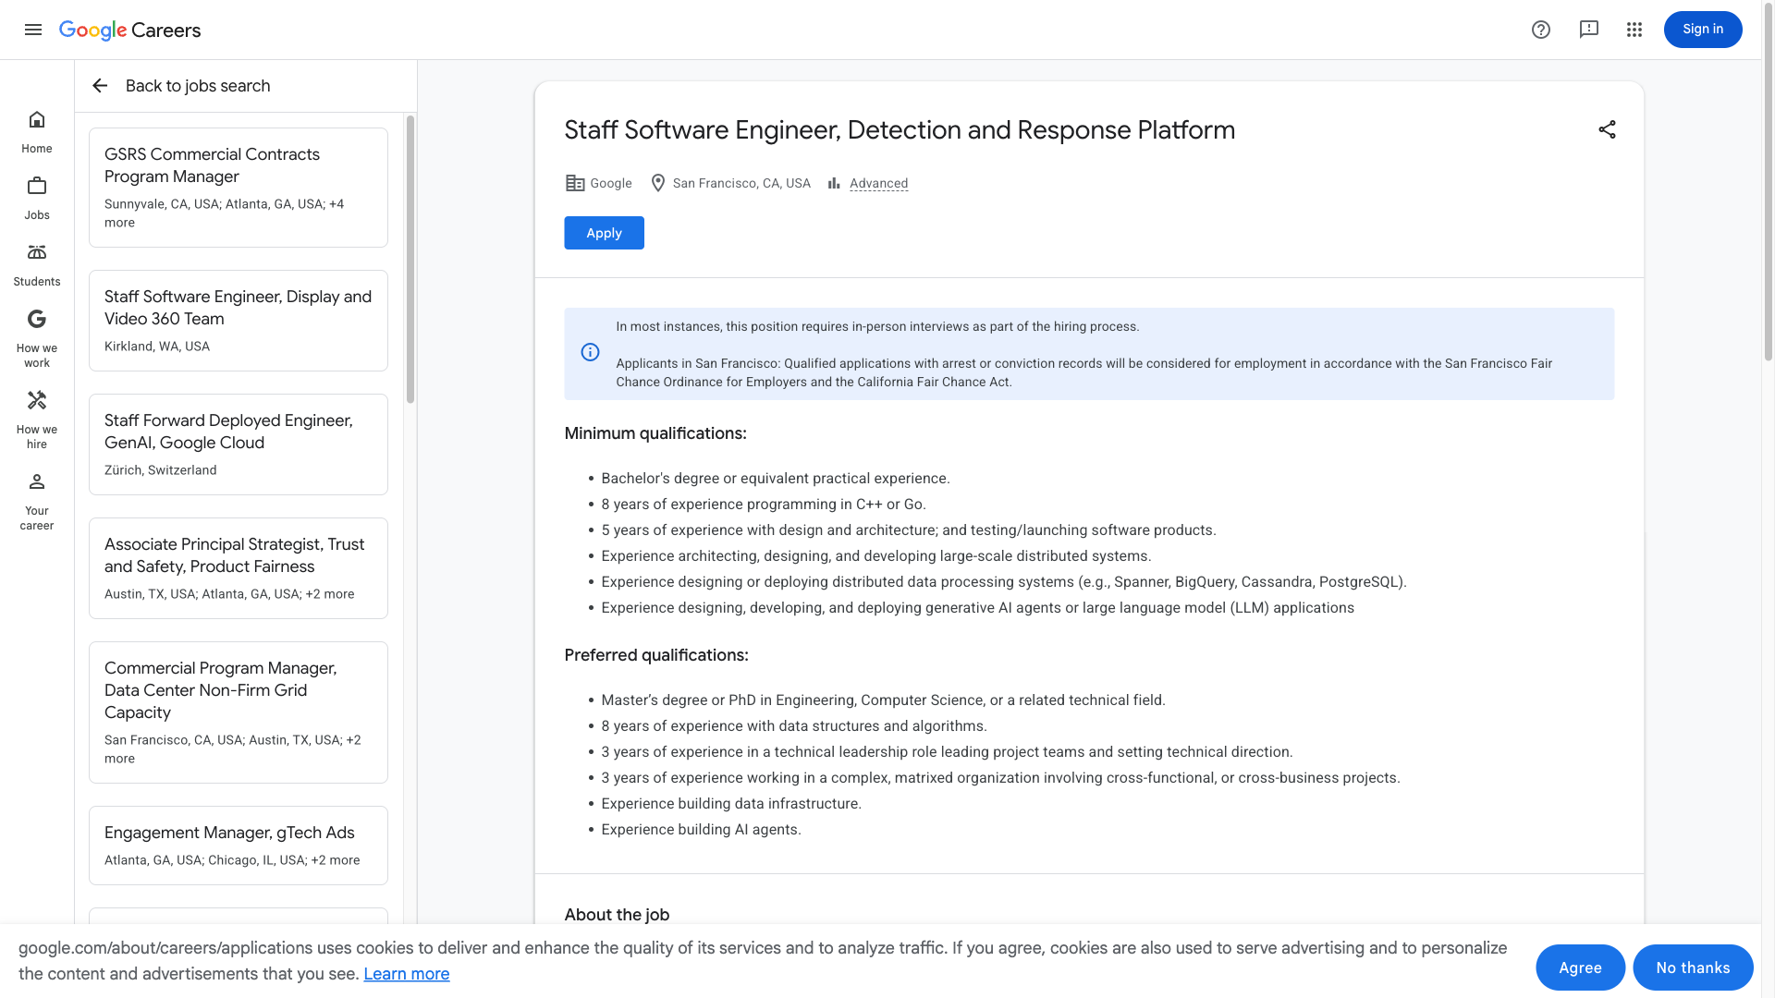
Task: Apply to the Staff Software Engineer job
Action: (604, 233)
